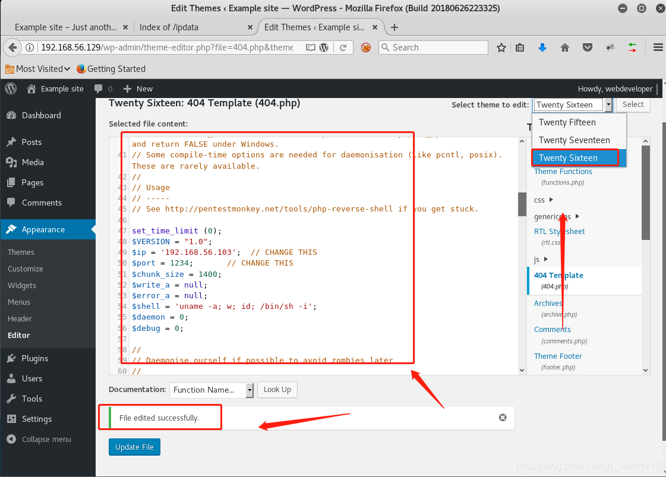Collapse the admin sidebar menu
The image size is (666, 477).
(39, 439)
